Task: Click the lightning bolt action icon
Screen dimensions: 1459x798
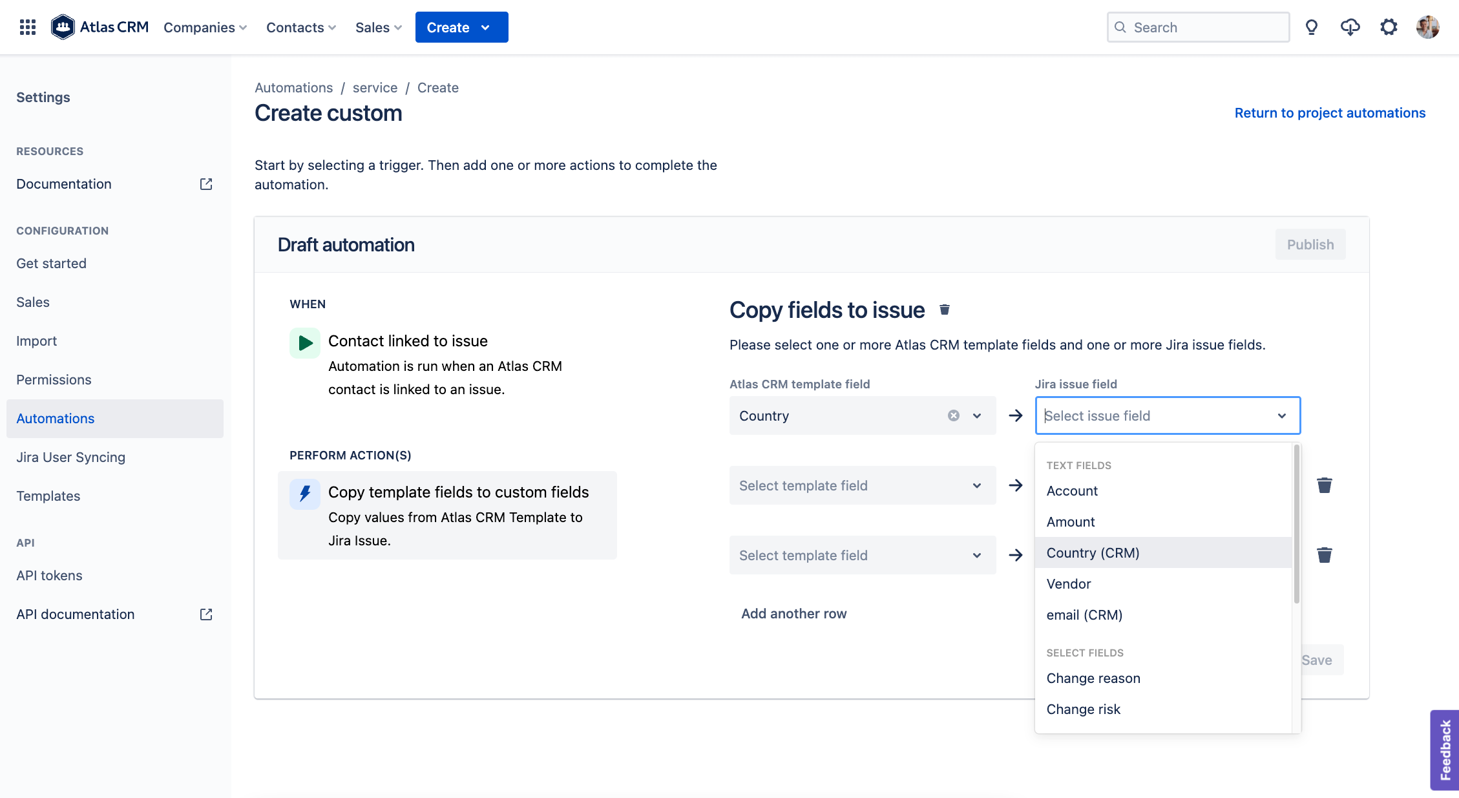Action: 304,494
